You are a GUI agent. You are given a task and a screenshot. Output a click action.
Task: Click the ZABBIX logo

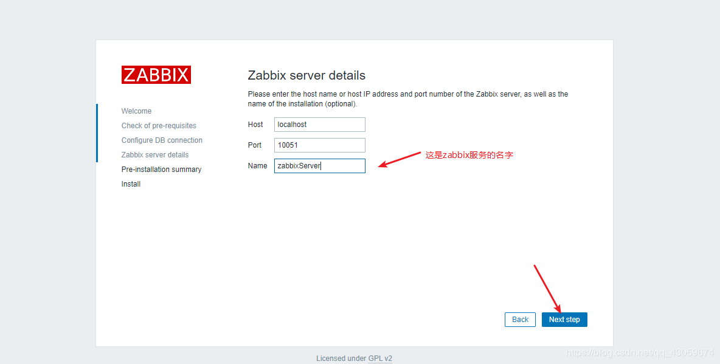coord(156,74)
